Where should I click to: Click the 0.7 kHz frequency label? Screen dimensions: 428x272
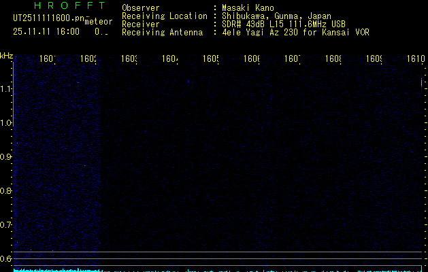(5, 225)
